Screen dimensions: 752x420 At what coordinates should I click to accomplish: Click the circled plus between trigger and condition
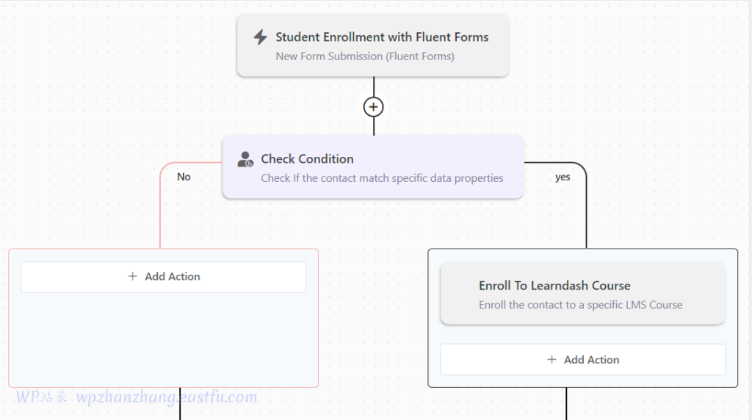[374, 107]
